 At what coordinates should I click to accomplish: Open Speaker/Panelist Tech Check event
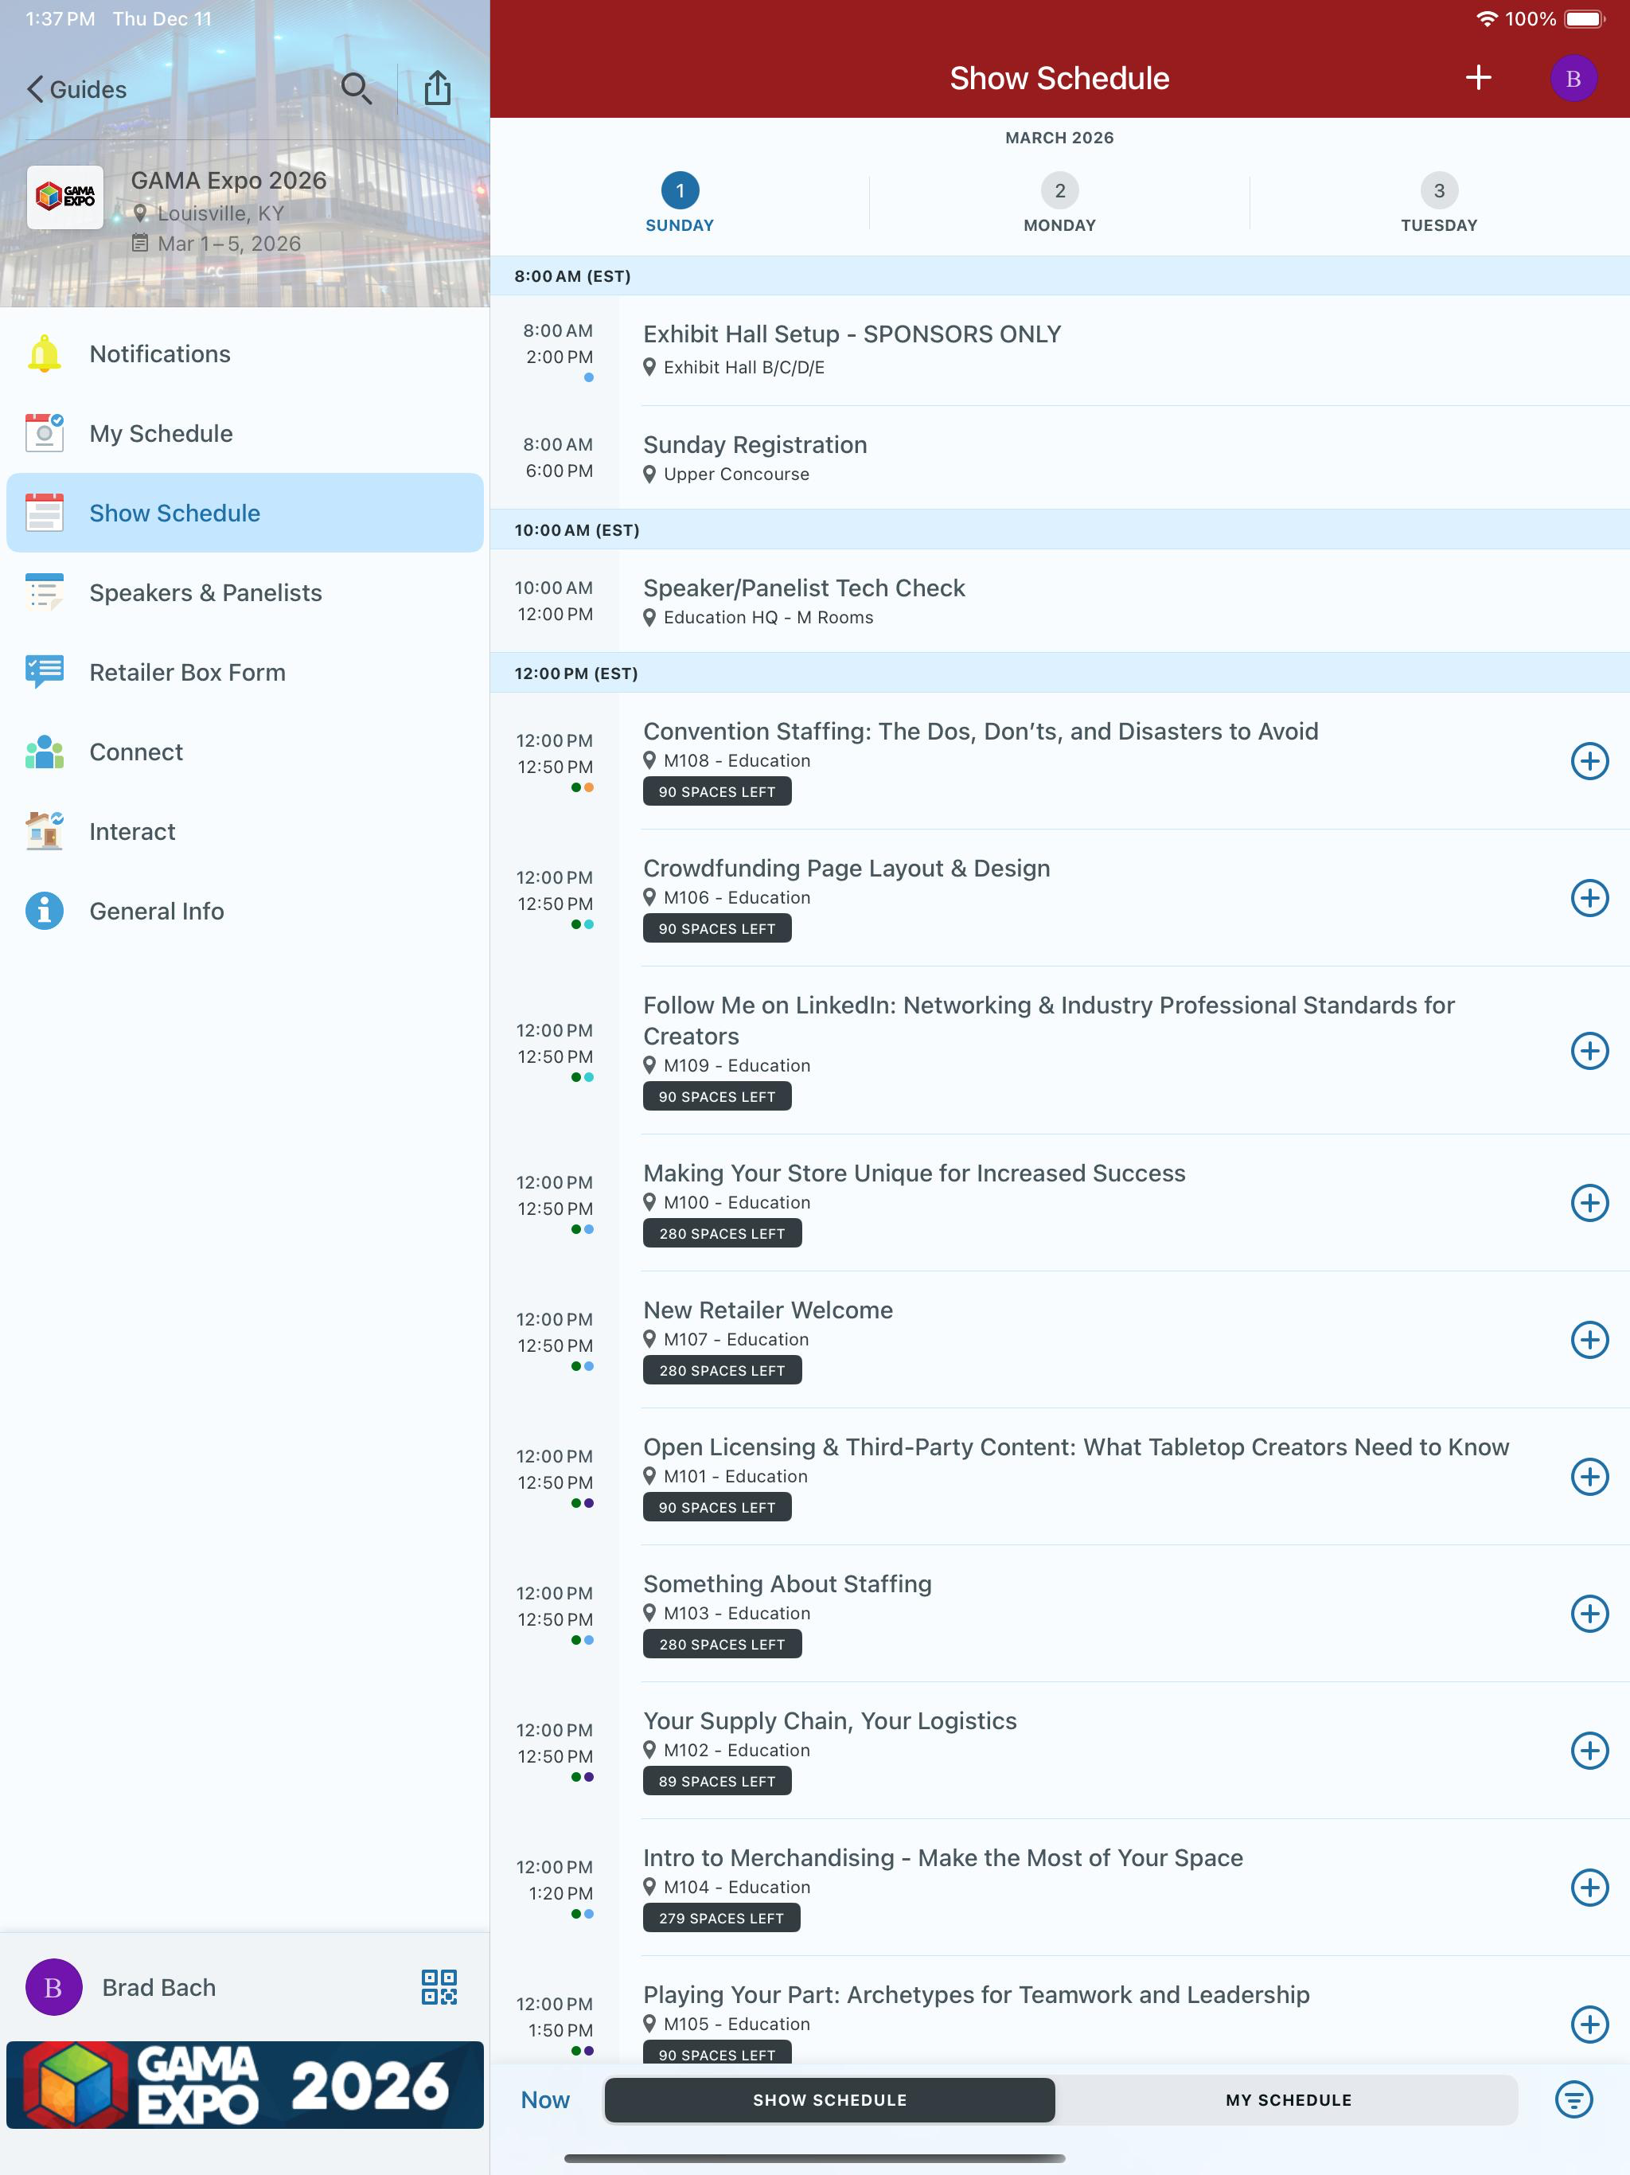coord(1060,601)
